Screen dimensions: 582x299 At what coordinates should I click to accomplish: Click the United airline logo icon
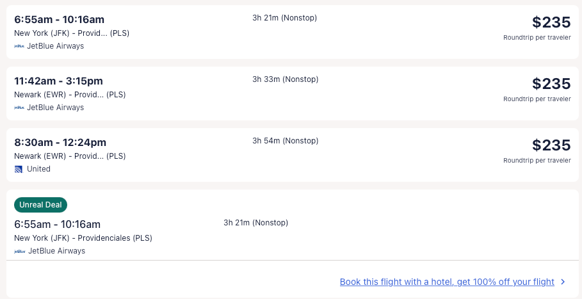click(x=19, y=169)
